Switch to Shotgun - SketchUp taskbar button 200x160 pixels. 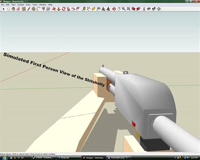click(x=94, y=158)
